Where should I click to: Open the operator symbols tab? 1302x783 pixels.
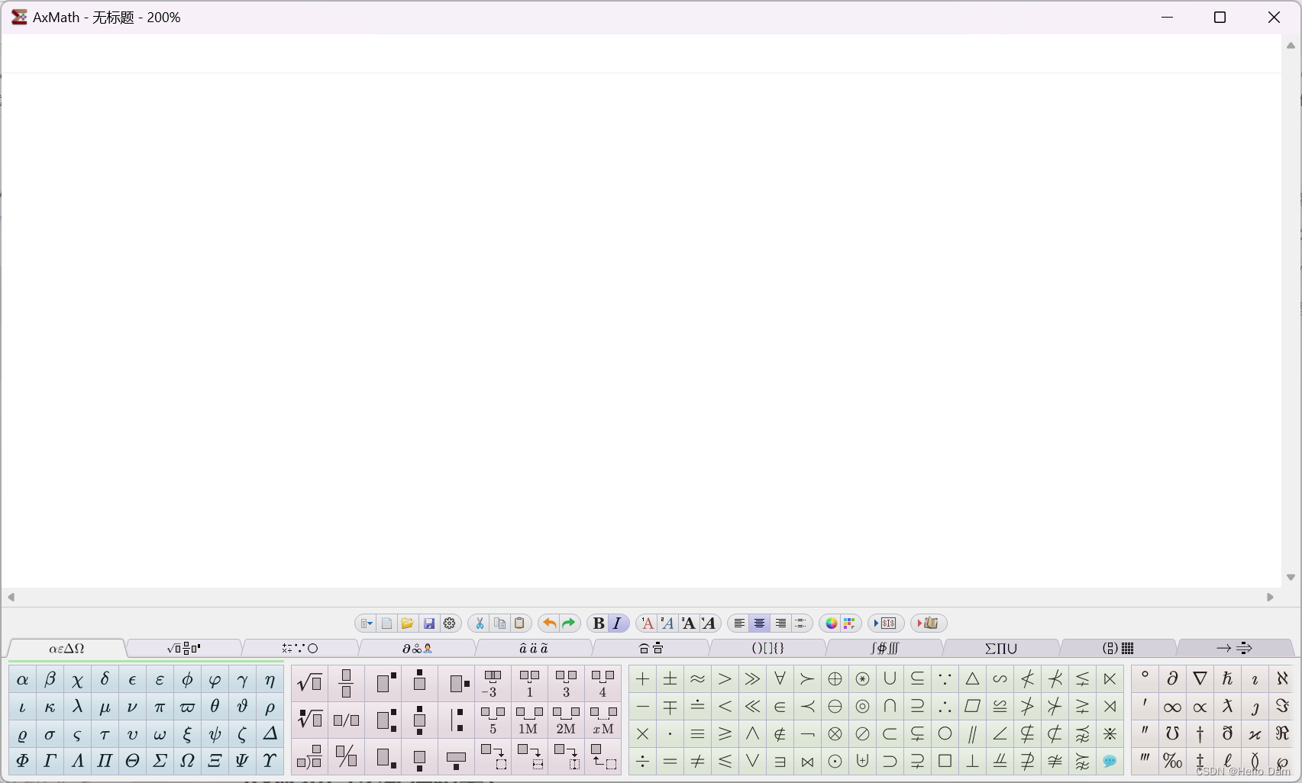pos(300,649)
